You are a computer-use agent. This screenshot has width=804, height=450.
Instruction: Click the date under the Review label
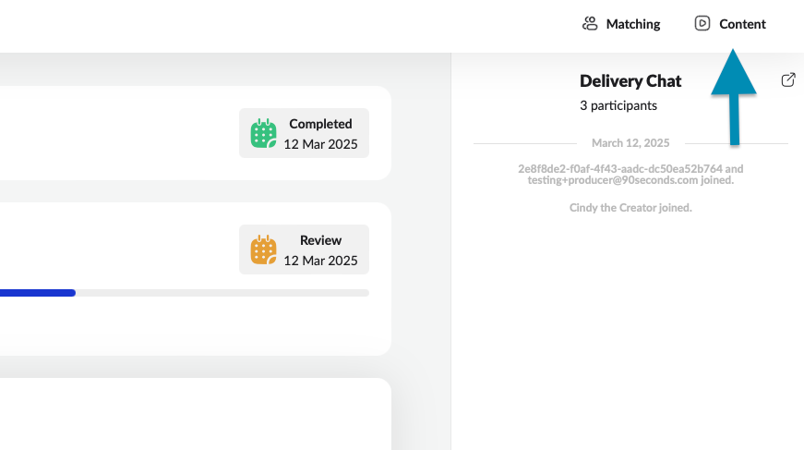point(320,261)
